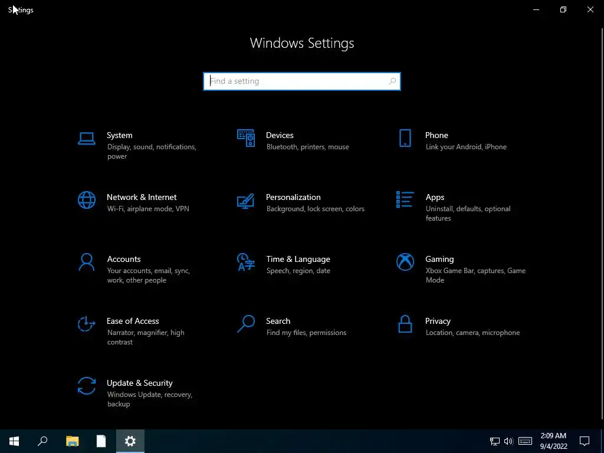Minimize the Settings window
Screen dimensions: 604x453
[x=536, y=9]
